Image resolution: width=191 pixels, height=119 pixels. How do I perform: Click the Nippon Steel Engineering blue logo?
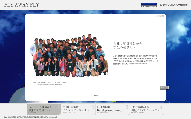(x=149, y=5)
